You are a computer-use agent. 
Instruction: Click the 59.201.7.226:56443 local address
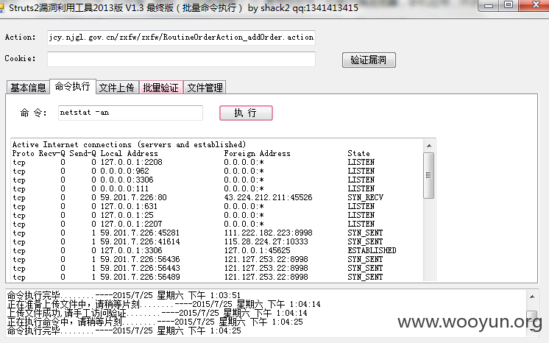coord(140,268)
